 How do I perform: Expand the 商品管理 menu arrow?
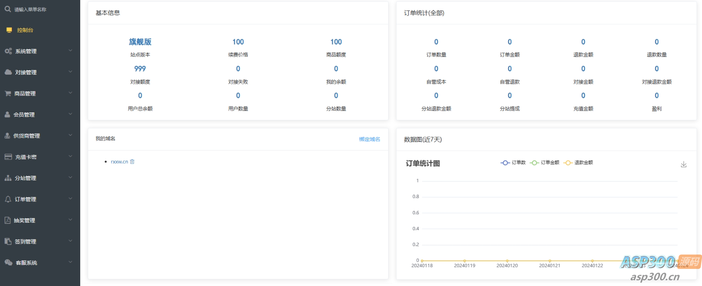70,93
